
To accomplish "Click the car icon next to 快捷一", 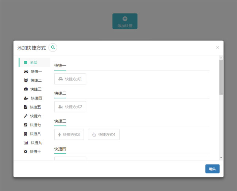I will (26, 72).
